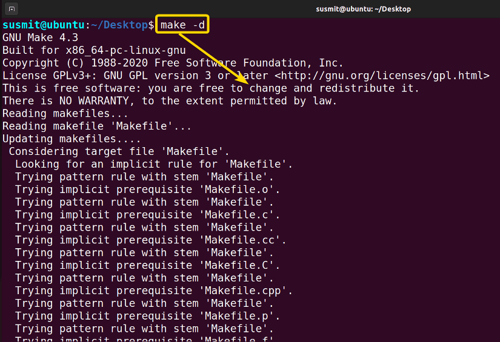The height and width of the screenshot is (342, 500).
Task: Click the 'There is NO WARRANTY' line
Action: (x=170, y=101)
